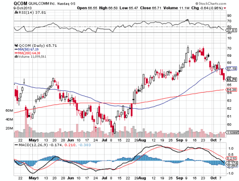
Task: Click the QUALCOMM Inc. company name
Action: 42,3
